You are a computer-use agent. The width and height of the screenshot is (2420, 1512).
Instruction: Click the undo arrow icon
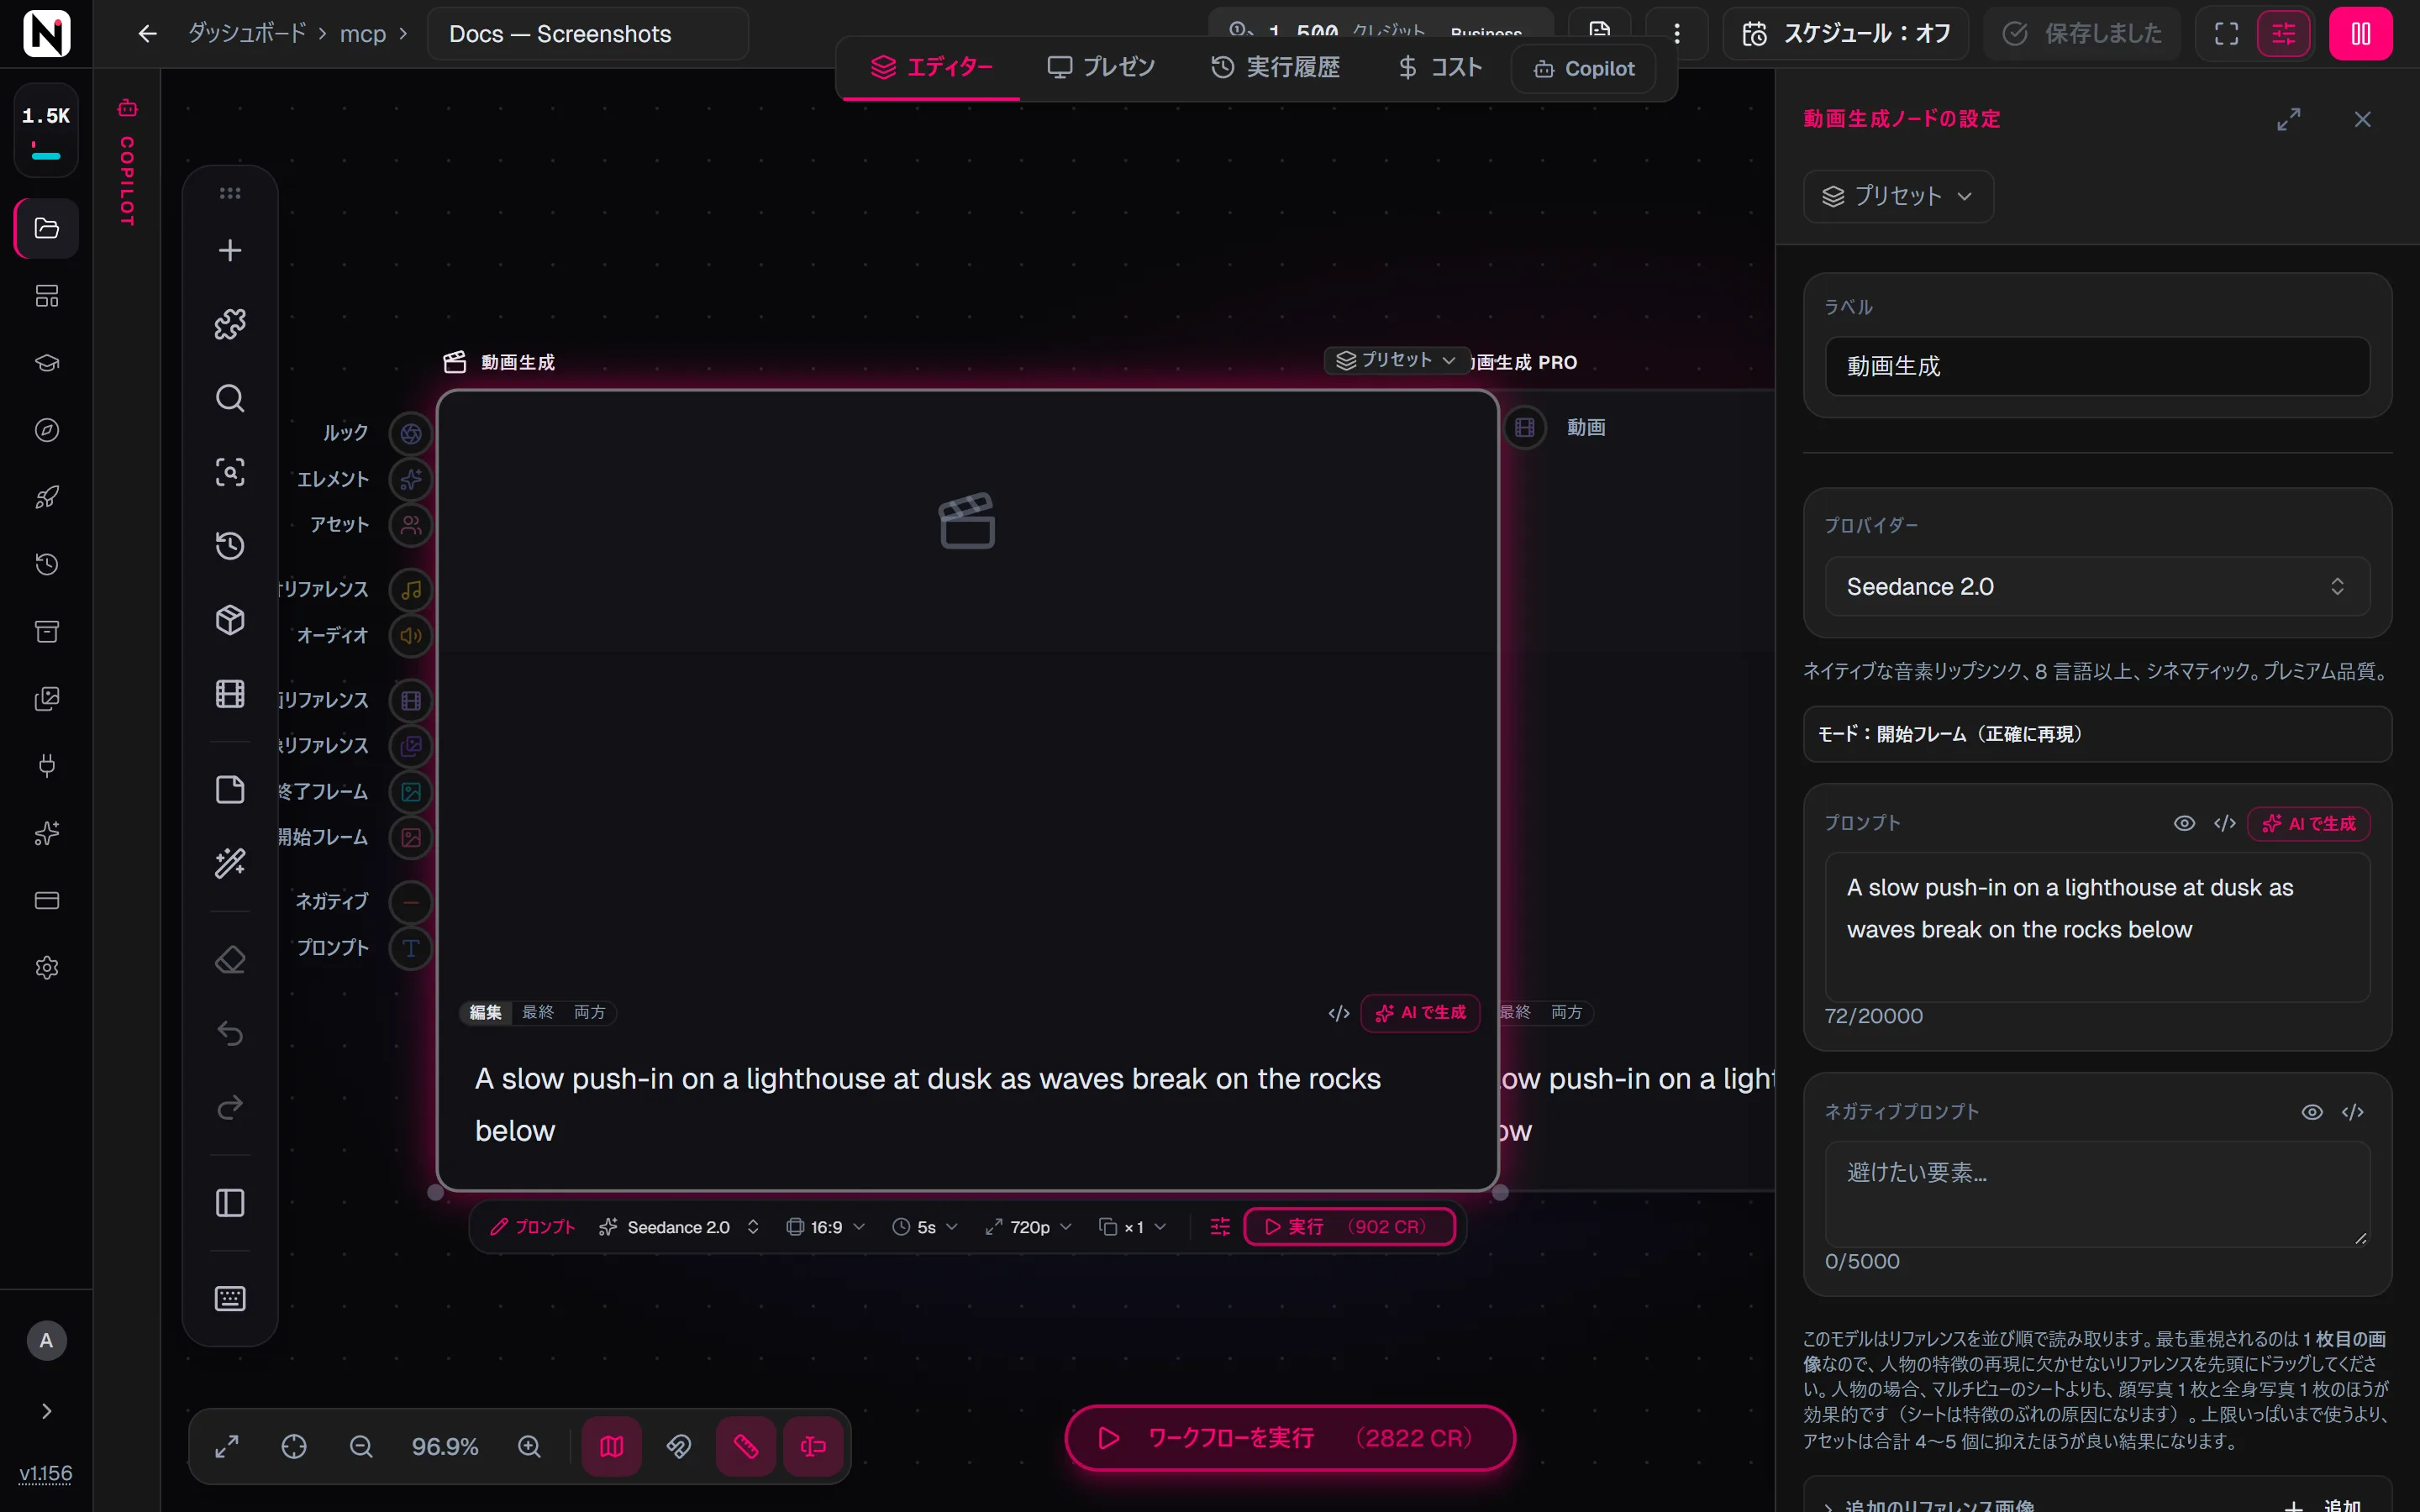(230, 1033)
